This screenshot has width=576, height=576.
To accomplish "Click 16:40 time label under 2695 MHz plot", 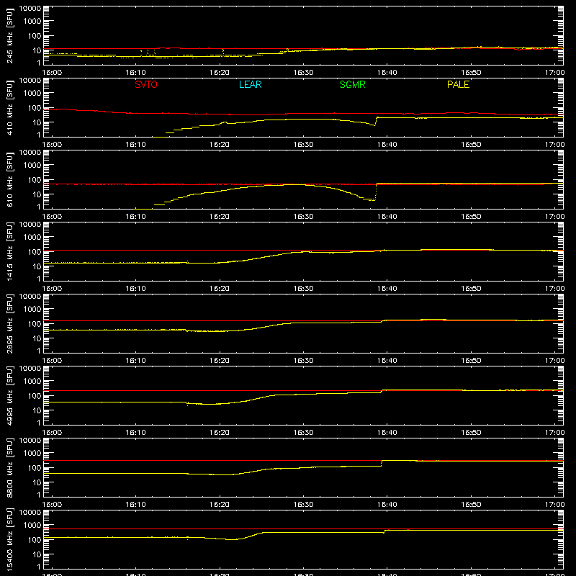I will coord(387,361).
